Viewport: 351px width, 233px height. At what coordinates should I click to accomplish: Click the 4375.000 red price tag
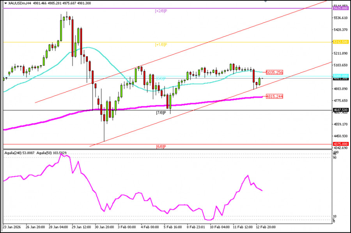tap(340, 144)
